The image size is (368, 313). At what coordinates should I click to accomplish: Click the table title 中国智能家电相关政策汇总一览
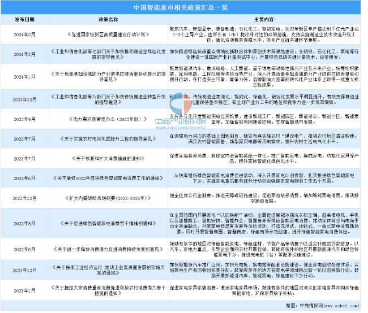(184, 7)
